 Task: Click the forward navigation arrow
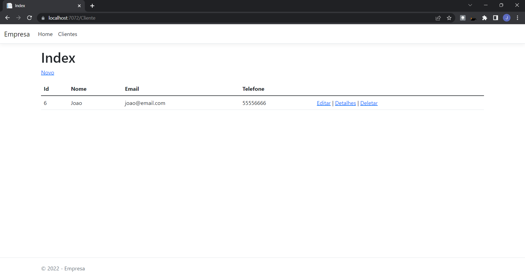tap(18, 18)
